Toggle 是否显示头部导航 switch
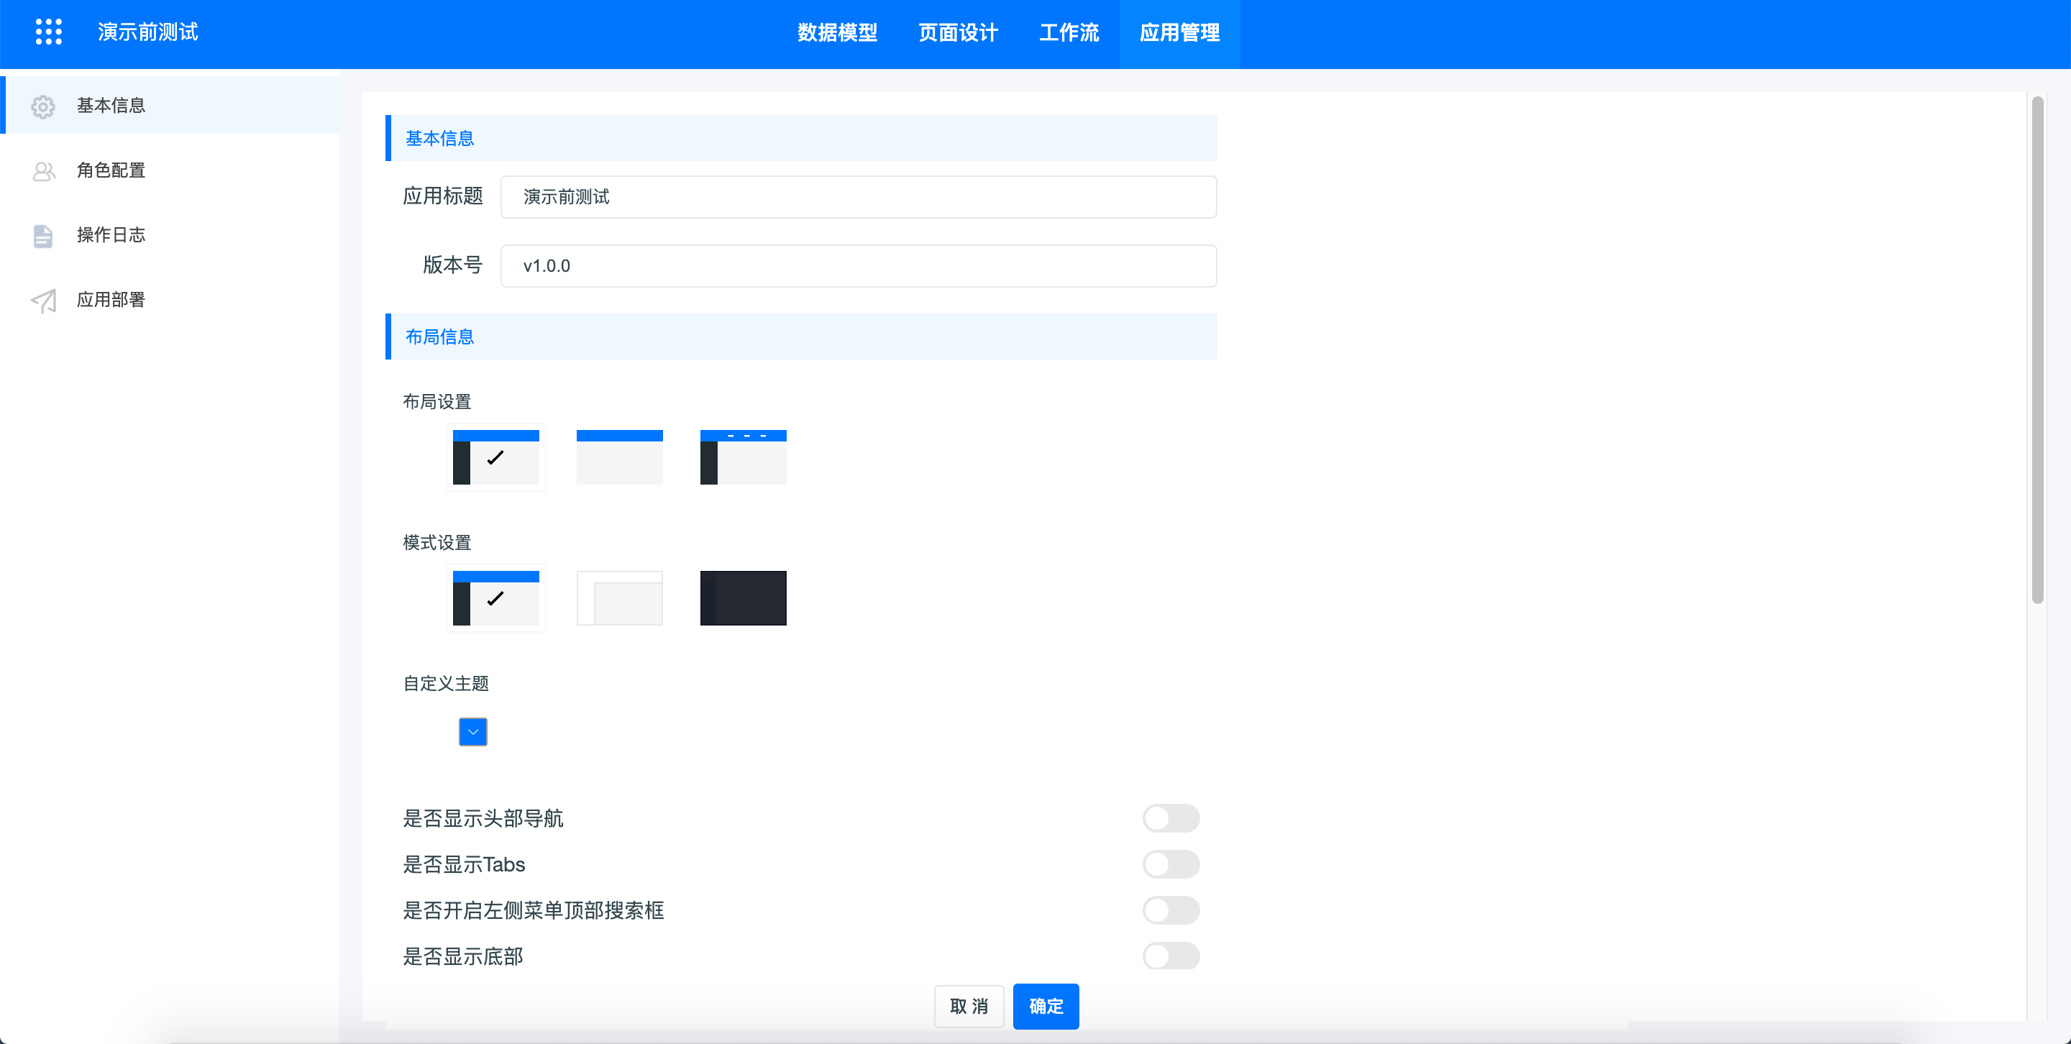 pos(1171,818)
